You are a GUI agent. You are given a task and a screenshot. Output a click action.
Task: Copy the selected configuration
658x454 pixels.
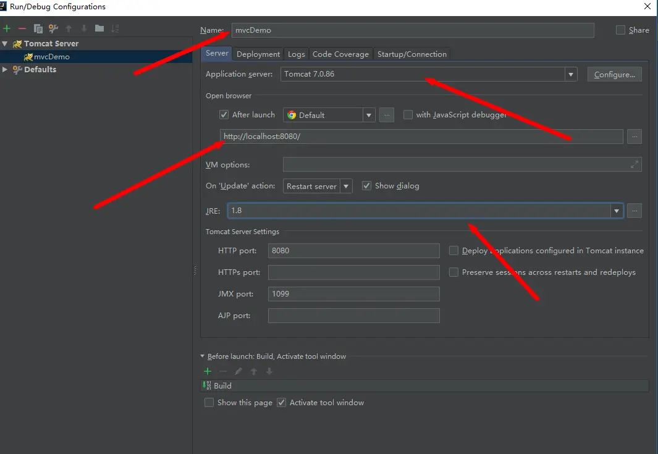(38, 28)
